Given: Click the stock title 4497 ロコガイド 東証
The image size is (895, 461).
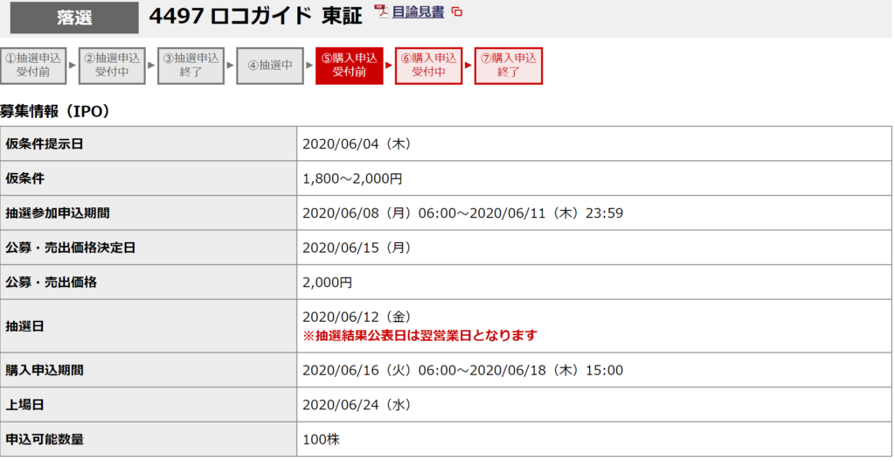Looking at the screenshot, I should 256,16.
